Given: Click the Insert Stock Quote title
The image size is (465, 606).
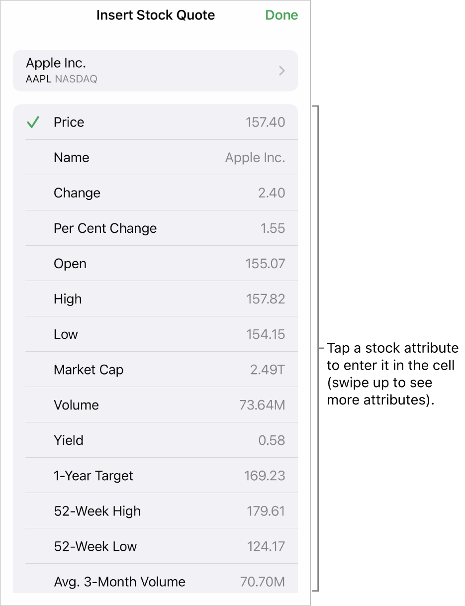Looking at the screenshot, I should tap(156, 15).
